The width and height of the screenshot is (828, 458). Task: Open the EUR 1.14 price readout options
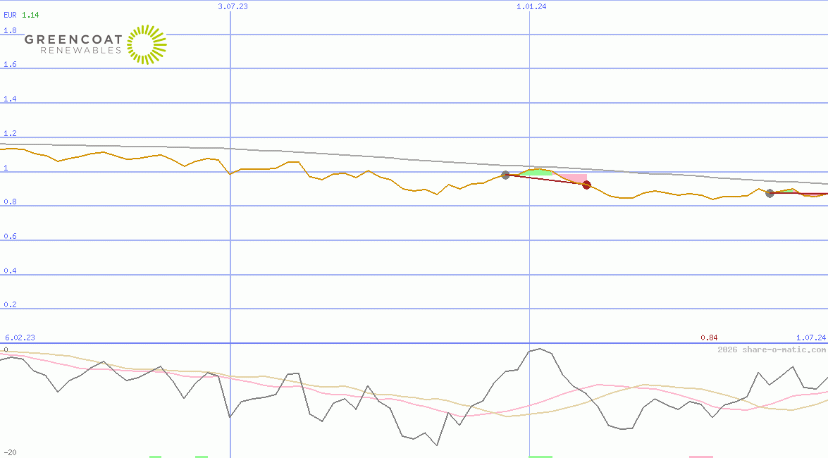pyautogui.click(x=20, y=14)
